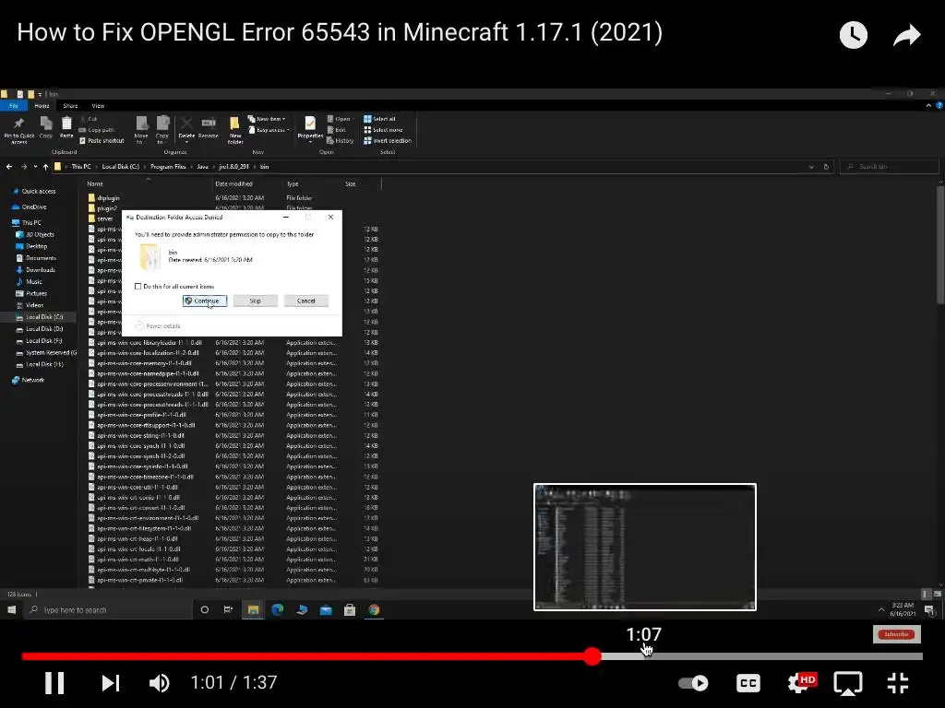Click the Rename ribbon icon
The width and height of the screenshot is (945, 708).
pyautogui.click(x=209, y=127)
